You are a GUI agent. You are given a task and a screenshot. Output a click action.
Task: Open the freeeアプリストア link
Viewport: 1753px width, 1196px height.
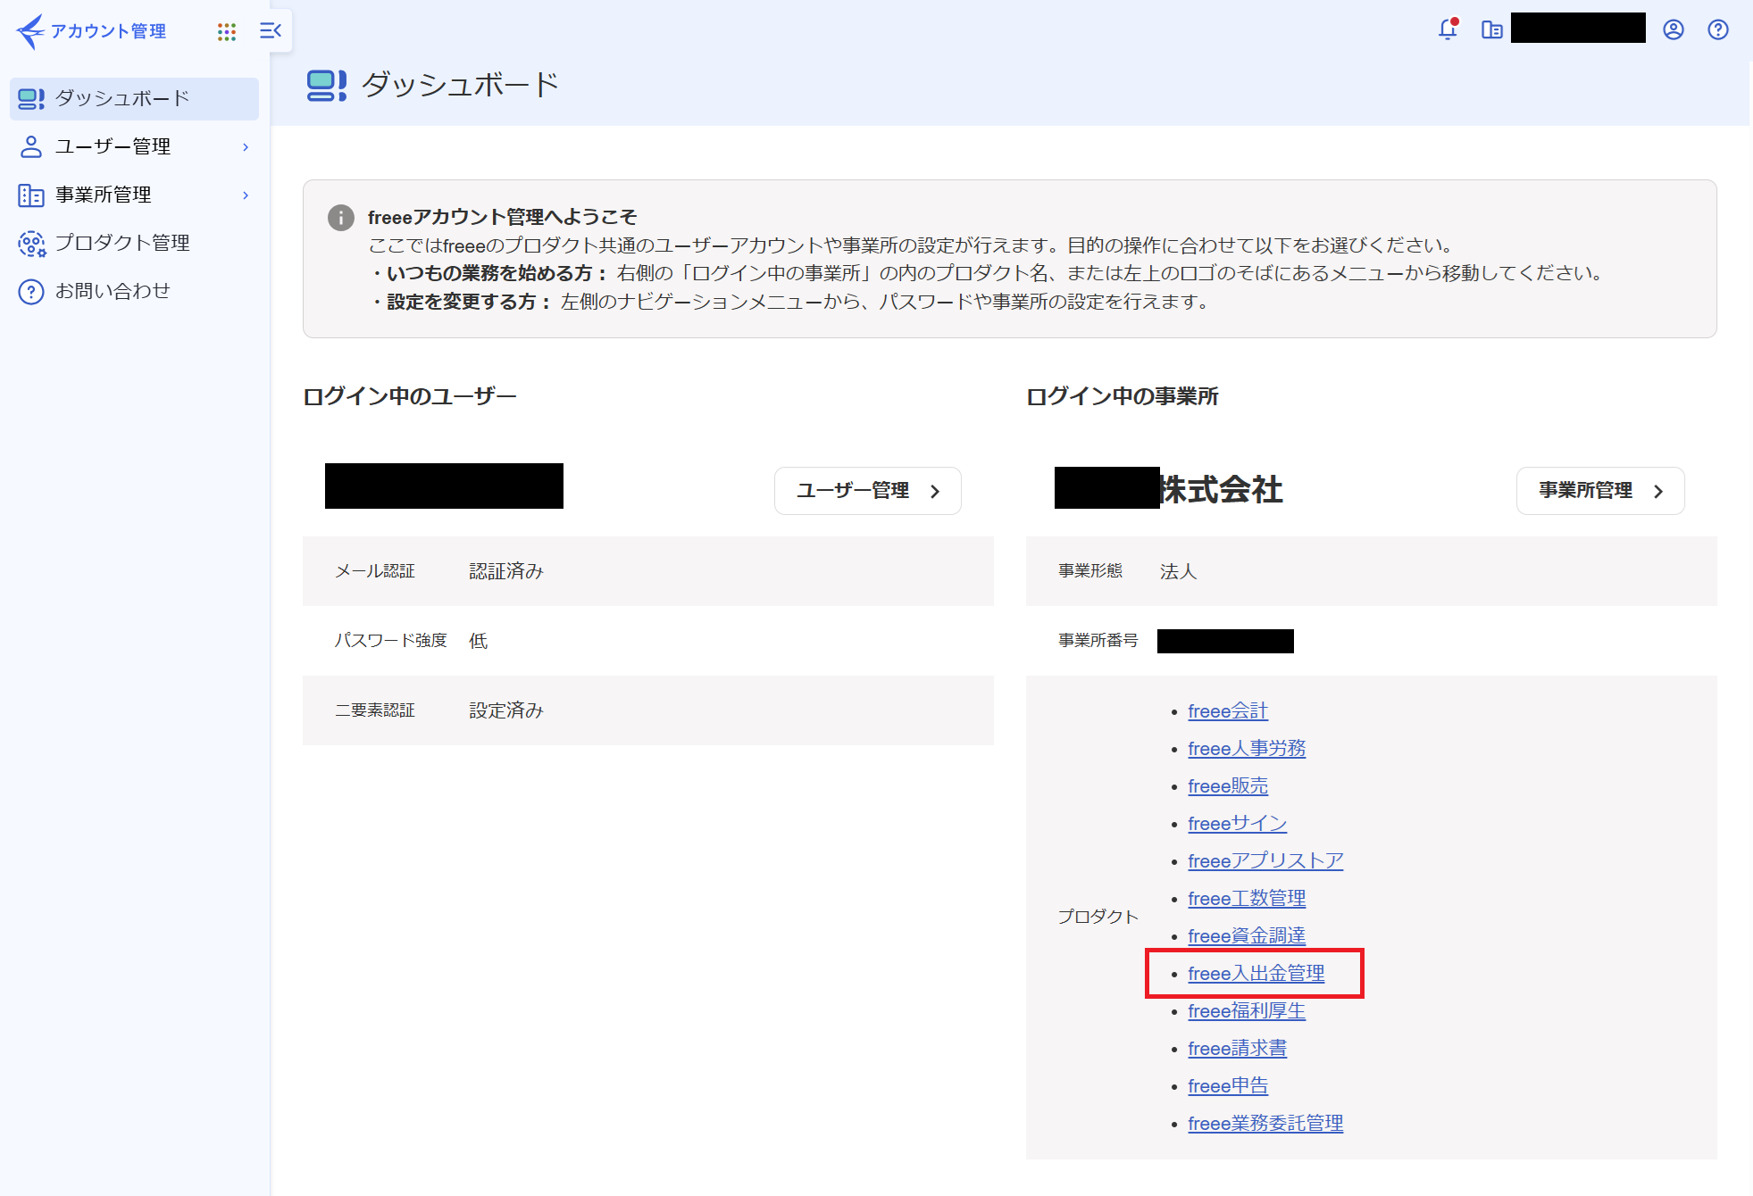click(1265, 861)
